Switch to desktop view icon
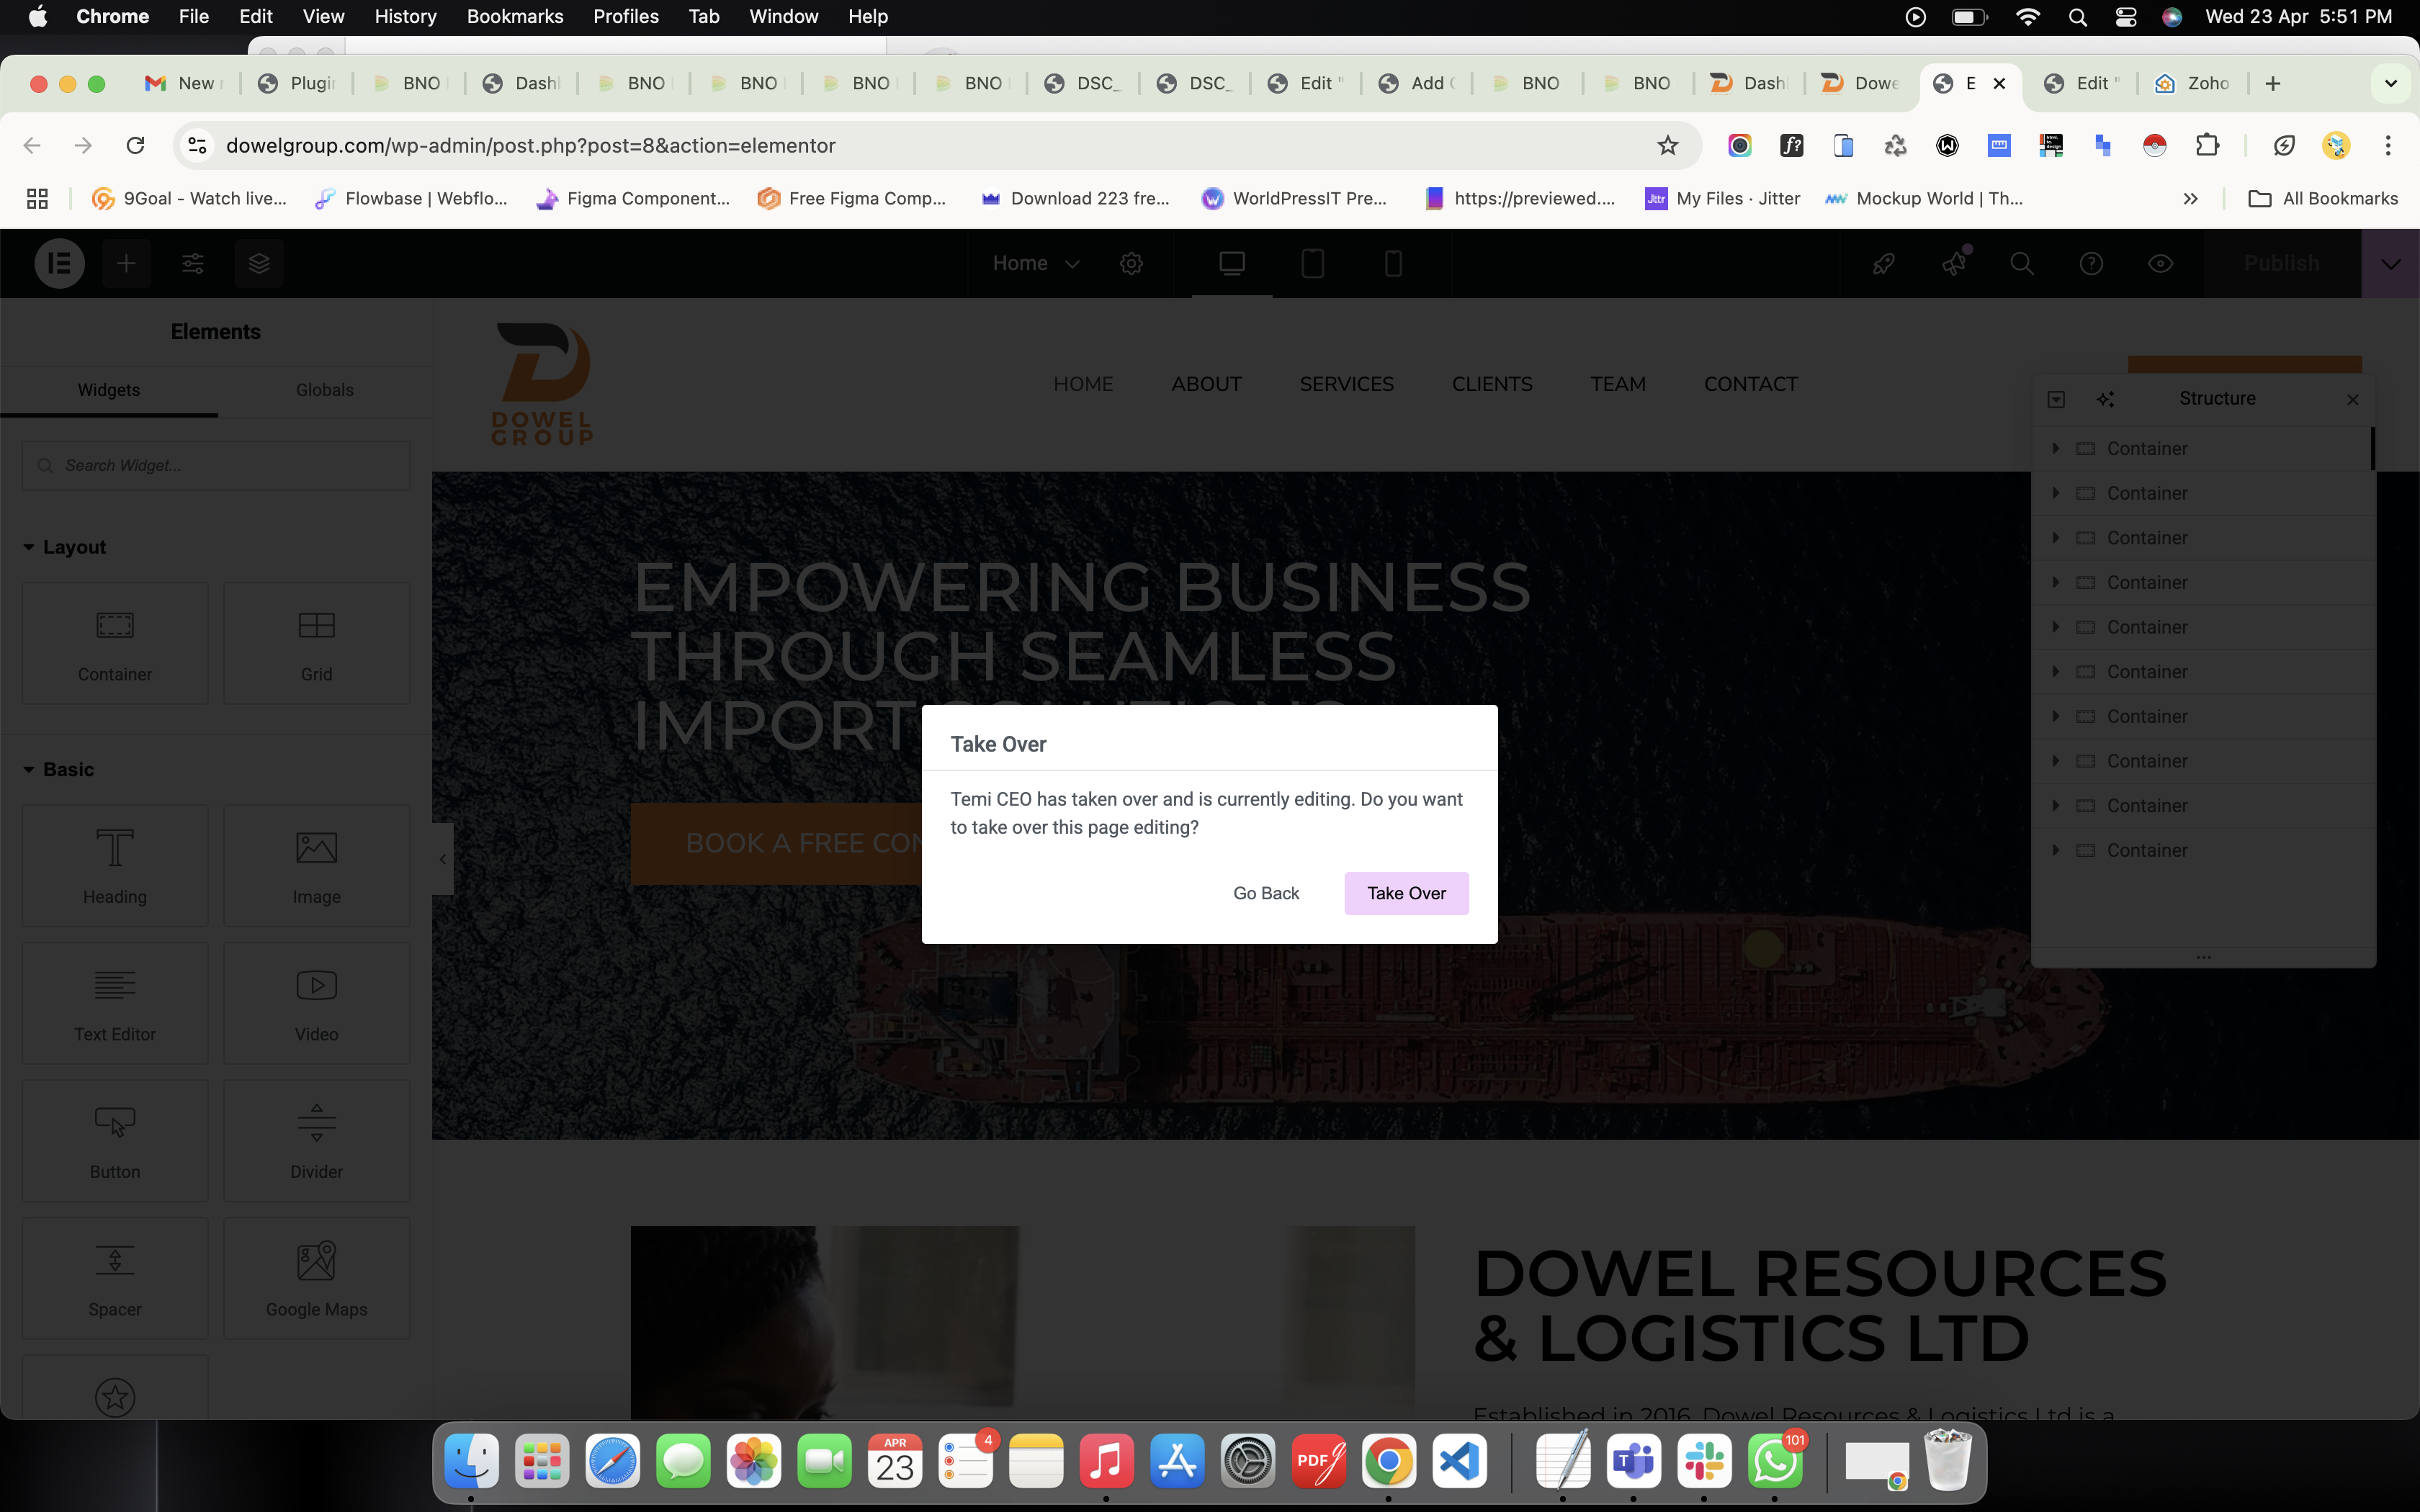The height and width of the screenshot is (1512, 2420). [x=1232, y=263]
